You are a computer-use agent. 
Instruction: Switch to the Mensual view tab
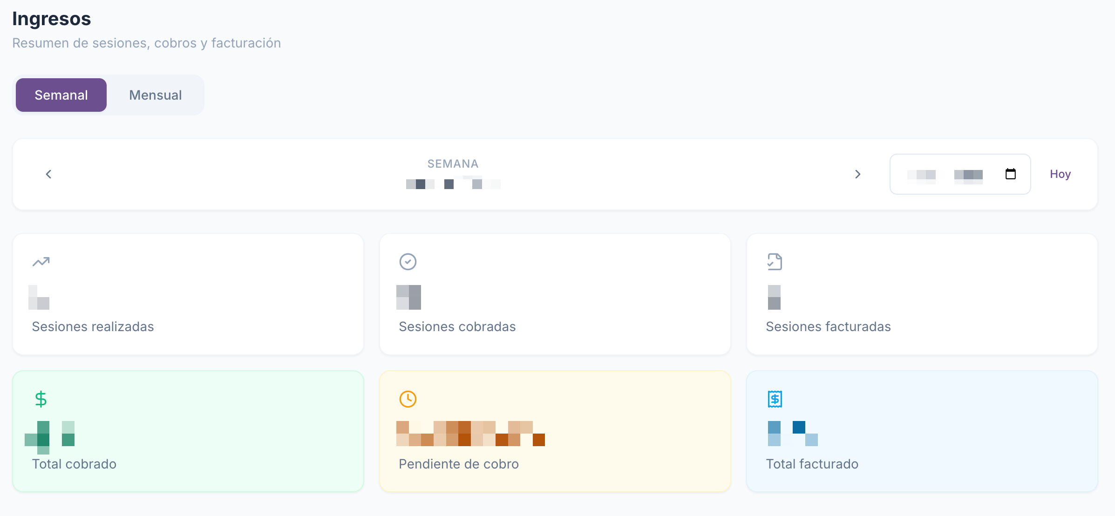pos(155,95)
